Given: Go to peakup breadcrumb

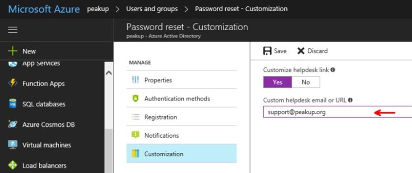Looking at the screenshot, I should pyautogui.click(x=98, y=9).
